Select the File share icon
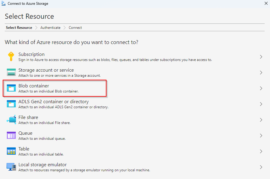 click(x=11, y=120)
